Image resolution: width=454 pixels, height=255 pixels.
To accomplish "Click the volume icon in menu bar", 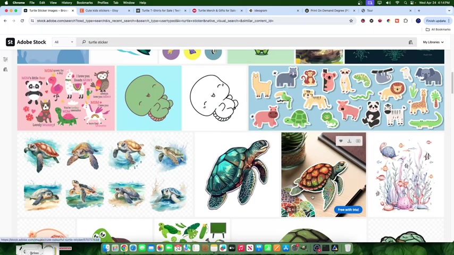I will click(388, 3).
